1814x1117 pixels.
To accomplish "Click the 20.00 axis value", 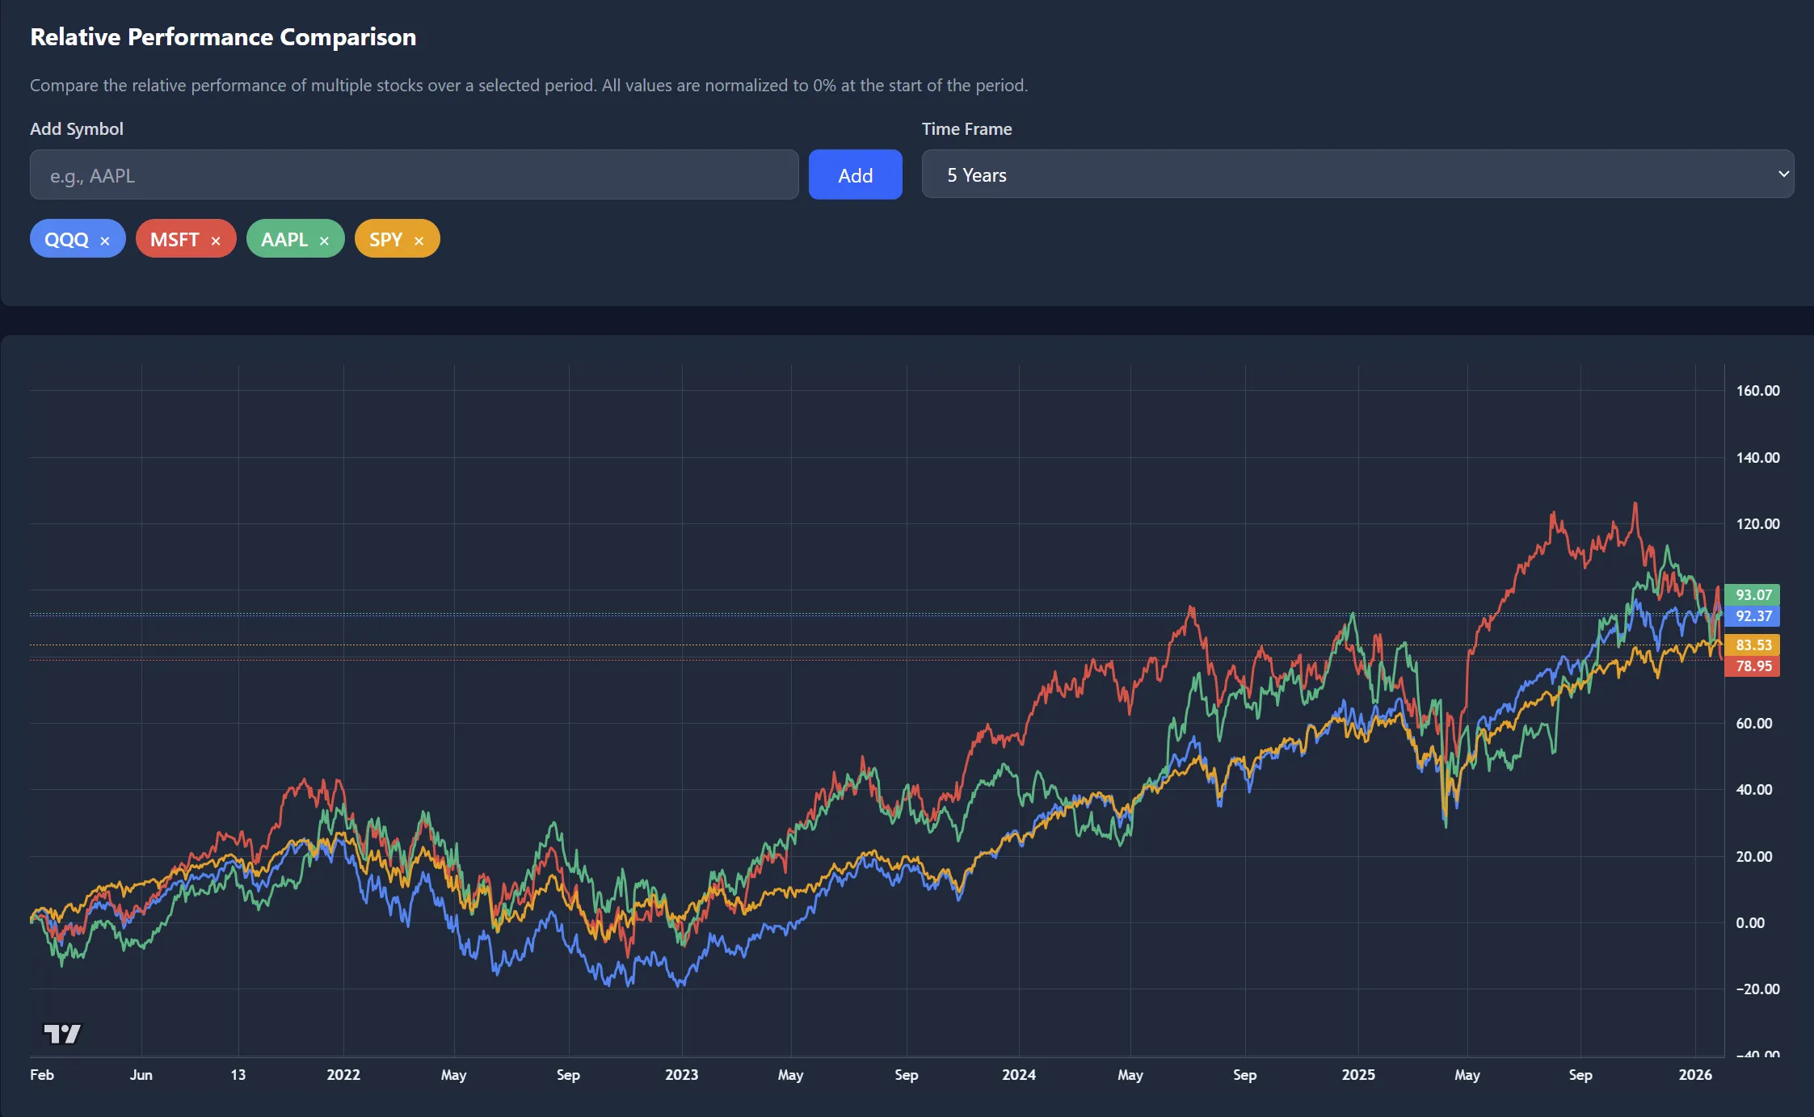I will pos(1754,856).
